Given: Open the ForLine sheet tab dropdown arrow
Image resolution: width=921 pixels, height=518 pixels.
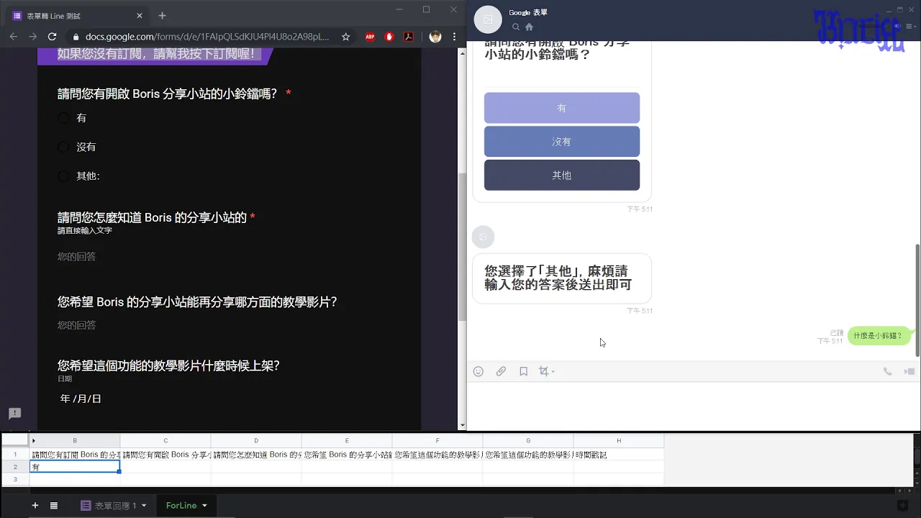Looking at the screenshot, I should [204, 506].
